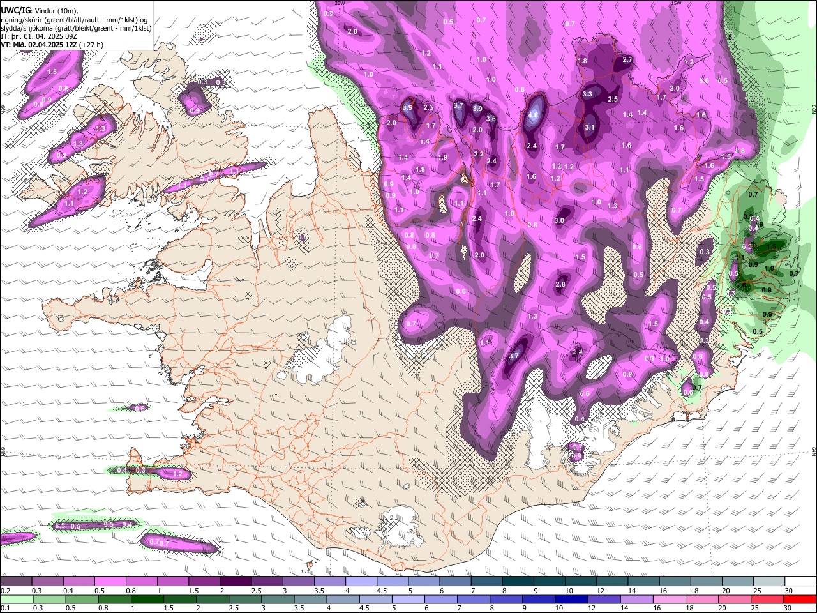Image resolution: width=817 pixels, height=613 pixels.
Task: Click the 'IT: þri. 01. 04. 2025 09Z' line
Action: [40, 37]
